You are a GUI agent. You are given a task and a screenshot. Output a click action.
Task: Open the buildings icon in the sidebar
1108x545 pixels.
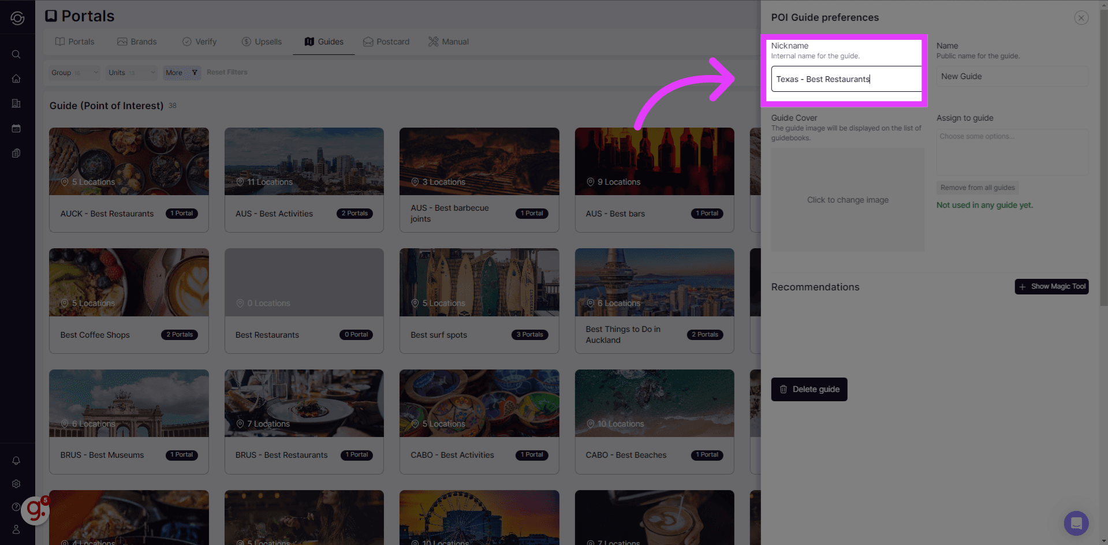(16, 103)
